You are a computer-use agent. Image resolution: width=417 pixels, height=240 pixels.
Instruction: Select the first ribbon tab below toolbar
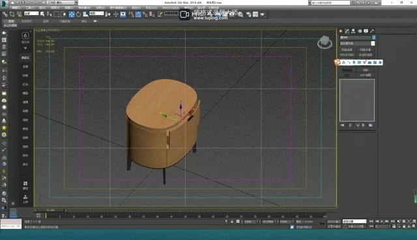tap(11, 22)
